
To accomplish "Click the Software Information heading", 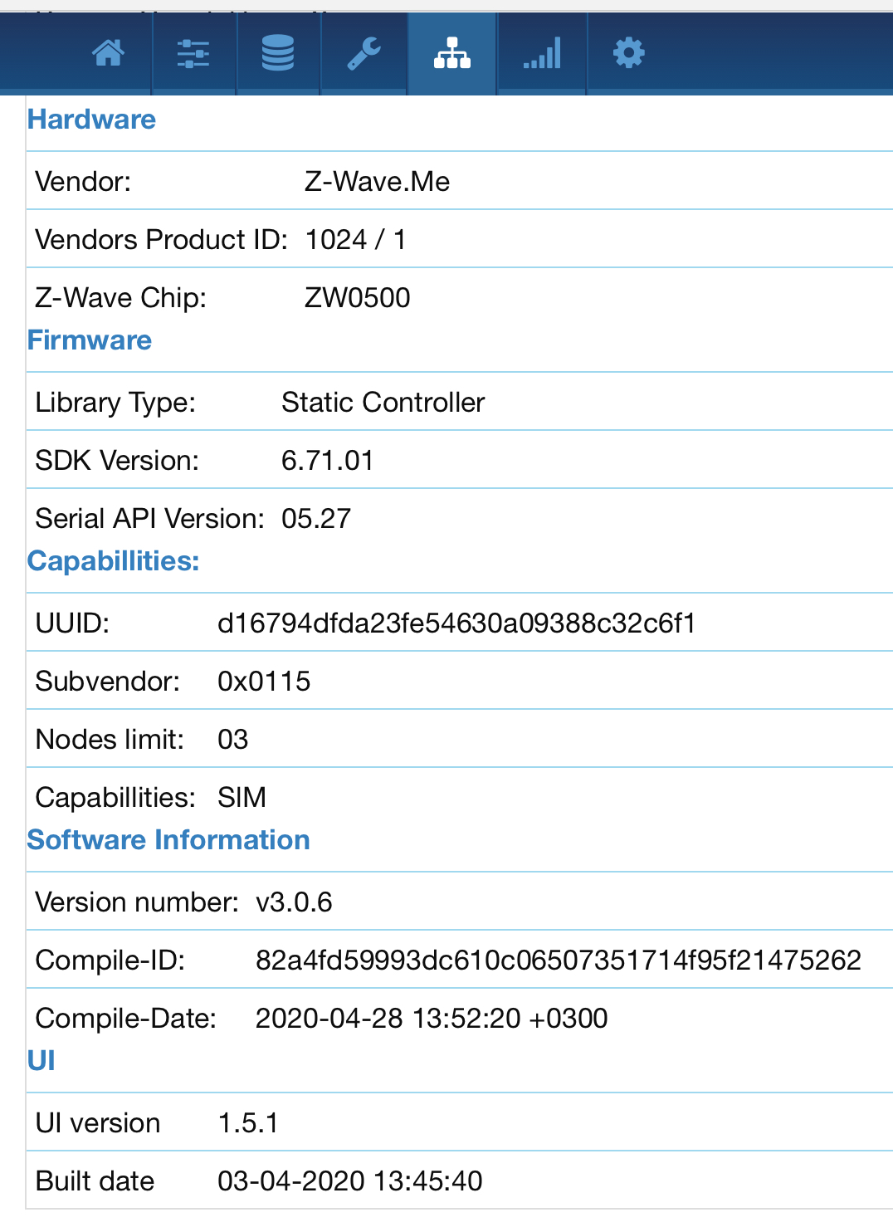I will coord(168,840).
